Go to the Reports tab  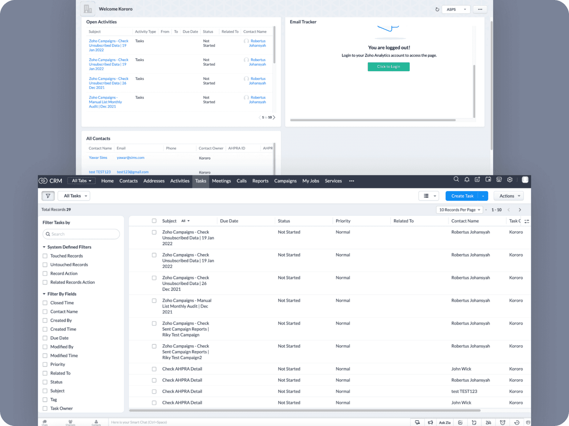click(261, 181)
